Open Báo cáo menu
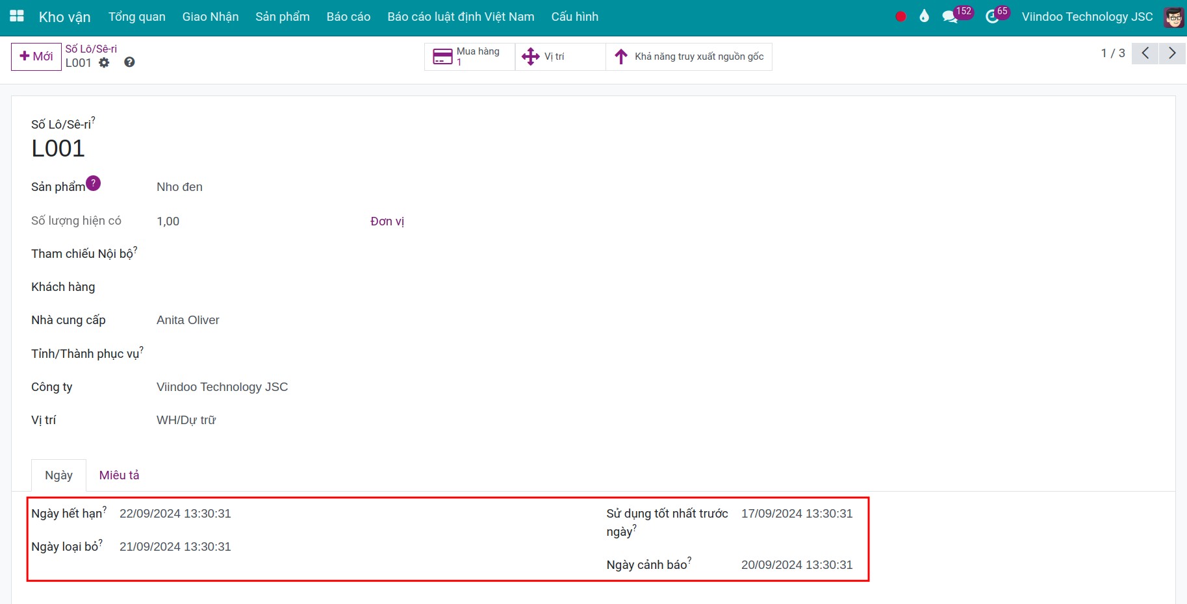Screen dimensions: 1187x604 tap(348, 17)
